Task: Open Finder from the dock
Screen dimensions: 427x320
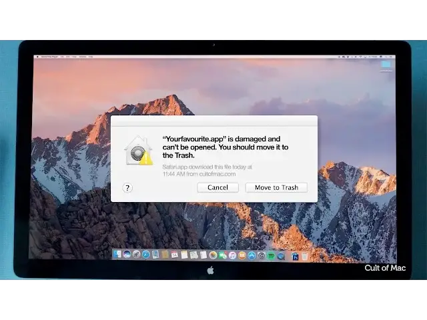Action: pos(117,255)
